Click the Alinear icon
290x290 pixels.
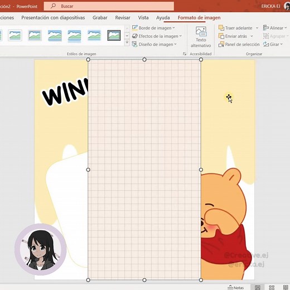(266, 28)
